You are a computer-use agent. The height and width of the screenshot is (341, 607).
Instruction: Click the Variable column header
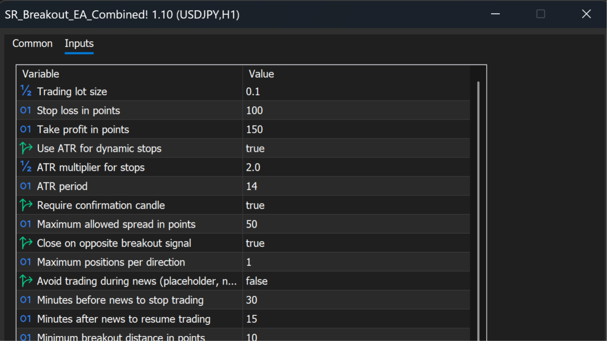coord(41,74)
